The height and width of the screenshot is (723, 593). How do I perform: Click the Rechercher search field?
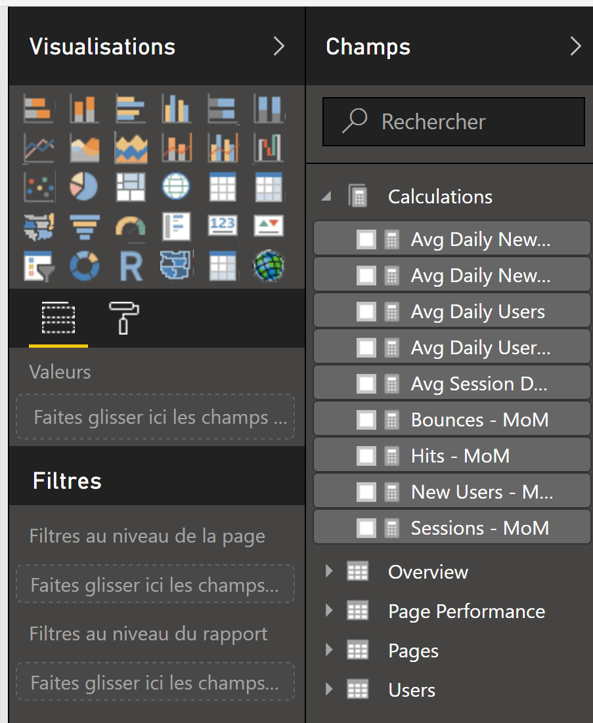click(x=460, y=122)
